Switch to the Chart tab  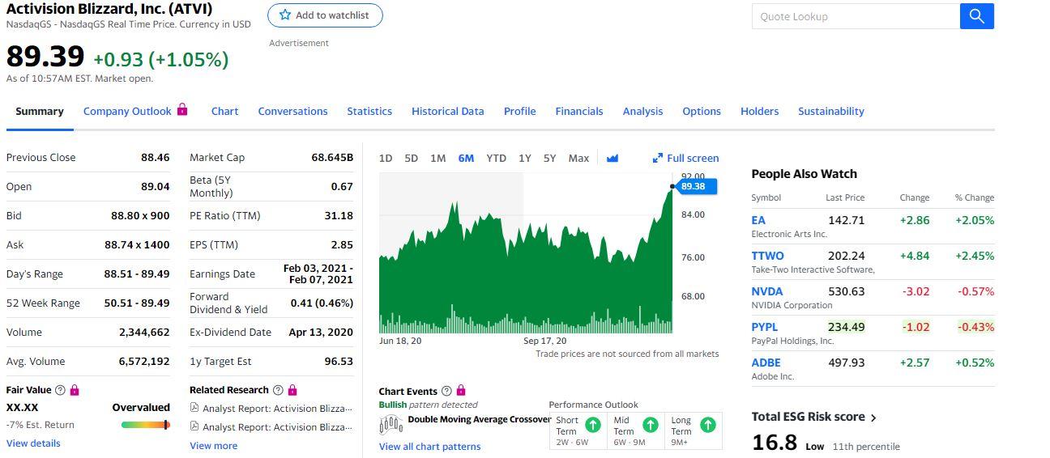[x=224, y=112]
